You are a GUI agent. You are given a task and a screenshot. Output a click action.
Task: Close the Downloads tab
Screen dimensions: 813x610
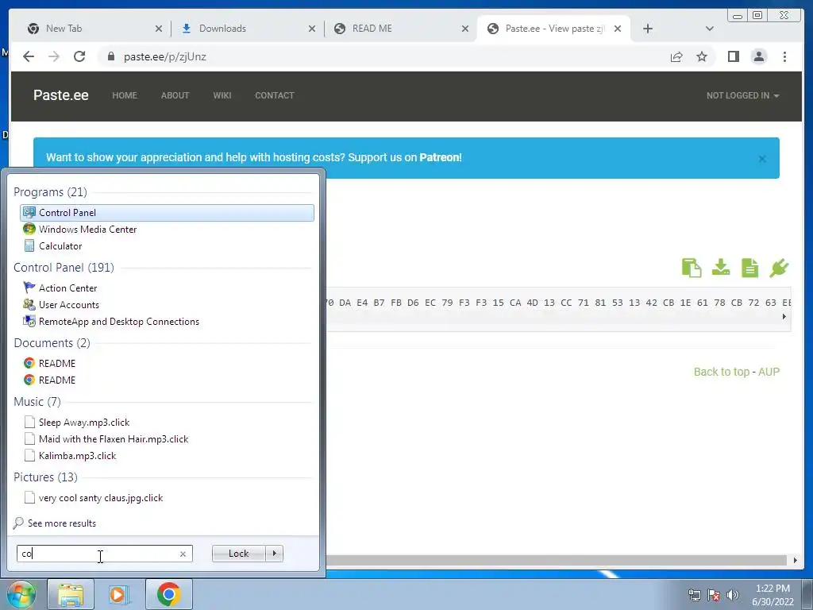pos(311,29)
